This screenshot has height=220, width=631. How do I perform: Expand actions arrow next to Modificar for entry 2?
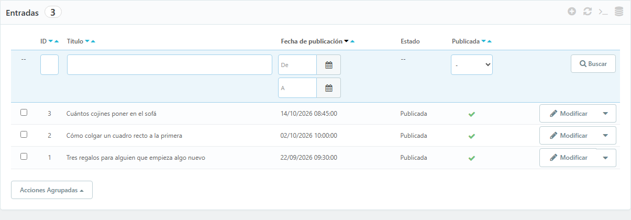[x=605, y=135]
